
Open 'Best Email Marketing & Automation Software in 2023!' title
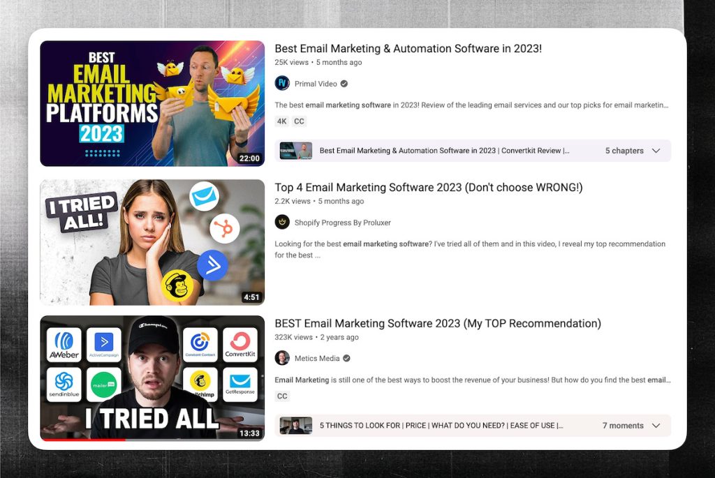point(408,48)
